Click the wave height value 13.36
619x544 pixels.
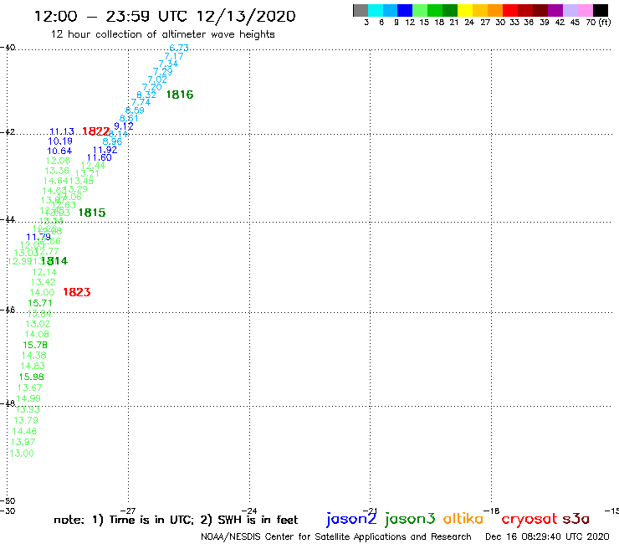tap(57, 171)
